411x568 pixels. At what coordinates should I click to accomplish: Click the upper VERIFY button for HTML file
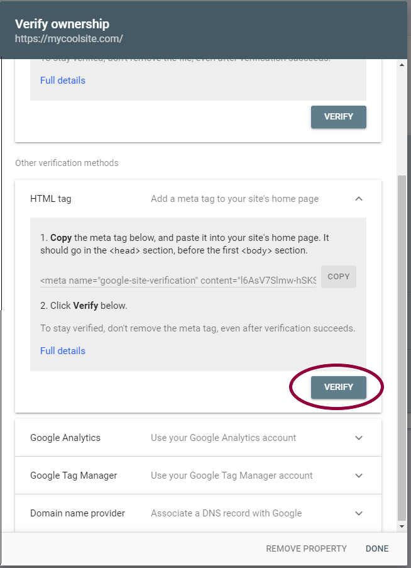[339, 116]
